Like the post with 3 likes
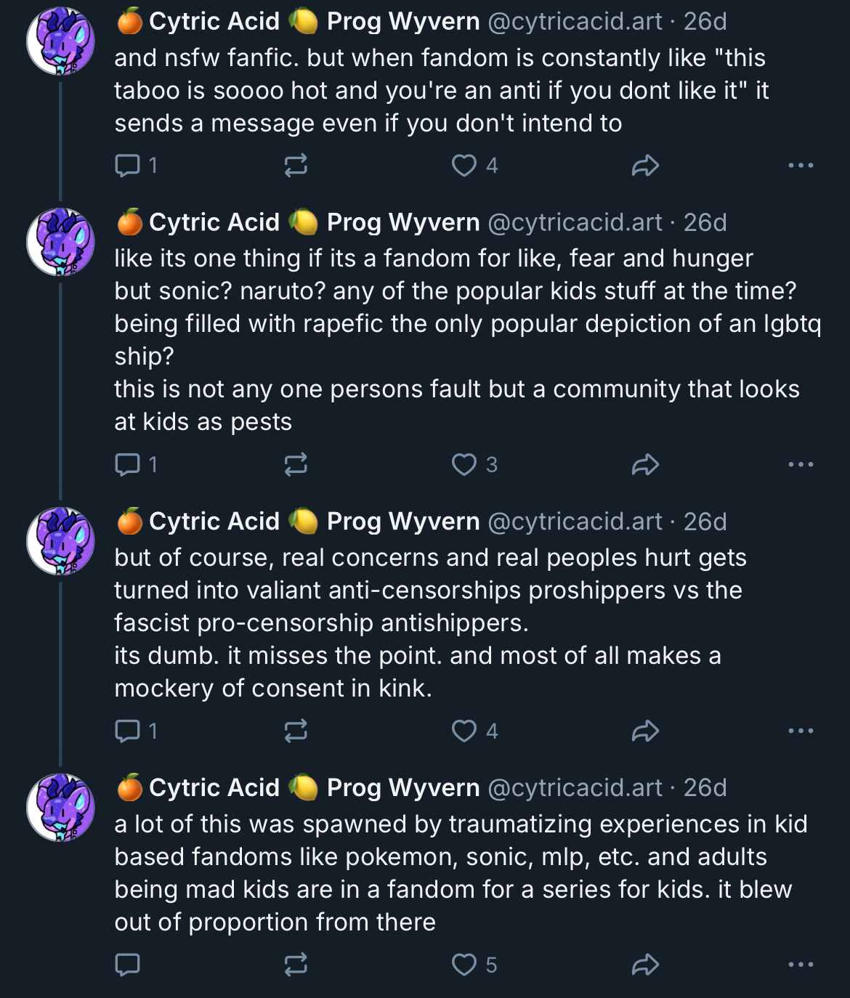Screen dimensions: 850x998 [x=464, y=464]
